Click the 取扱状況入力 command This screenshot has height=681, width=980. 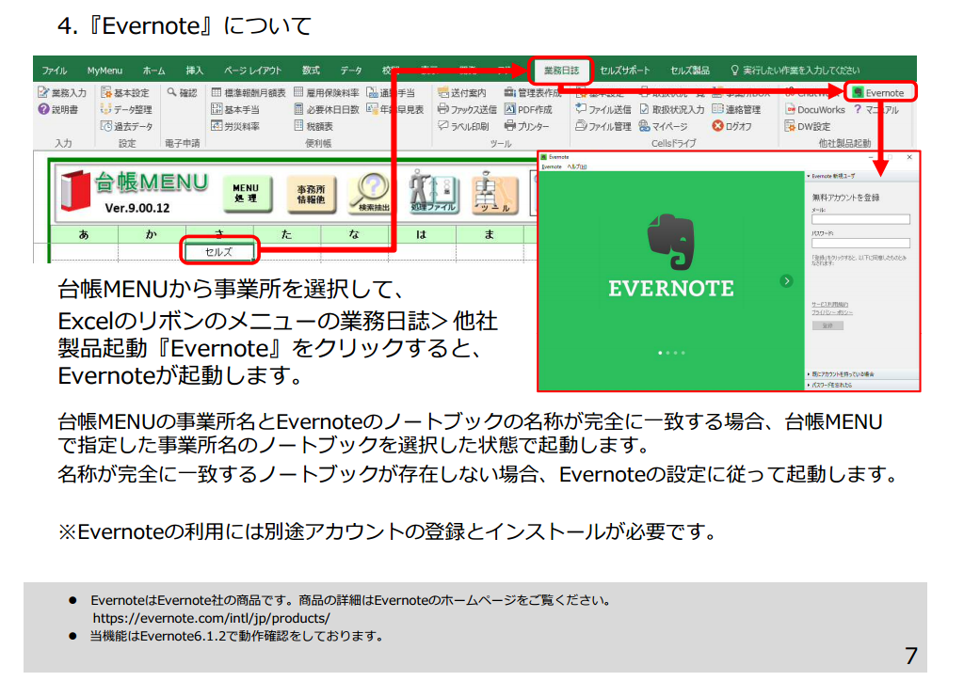671,109
